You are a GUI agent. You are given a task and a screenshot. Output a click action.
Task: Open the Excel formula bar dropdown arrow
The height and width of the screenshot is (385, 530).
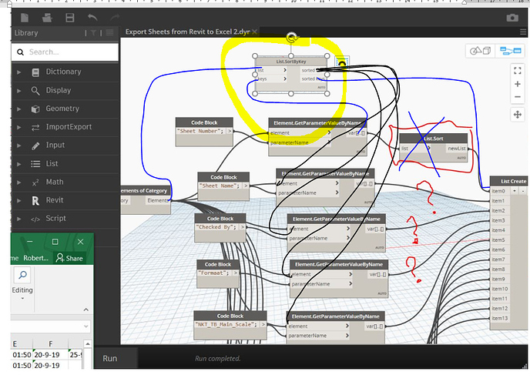point(86,326)
